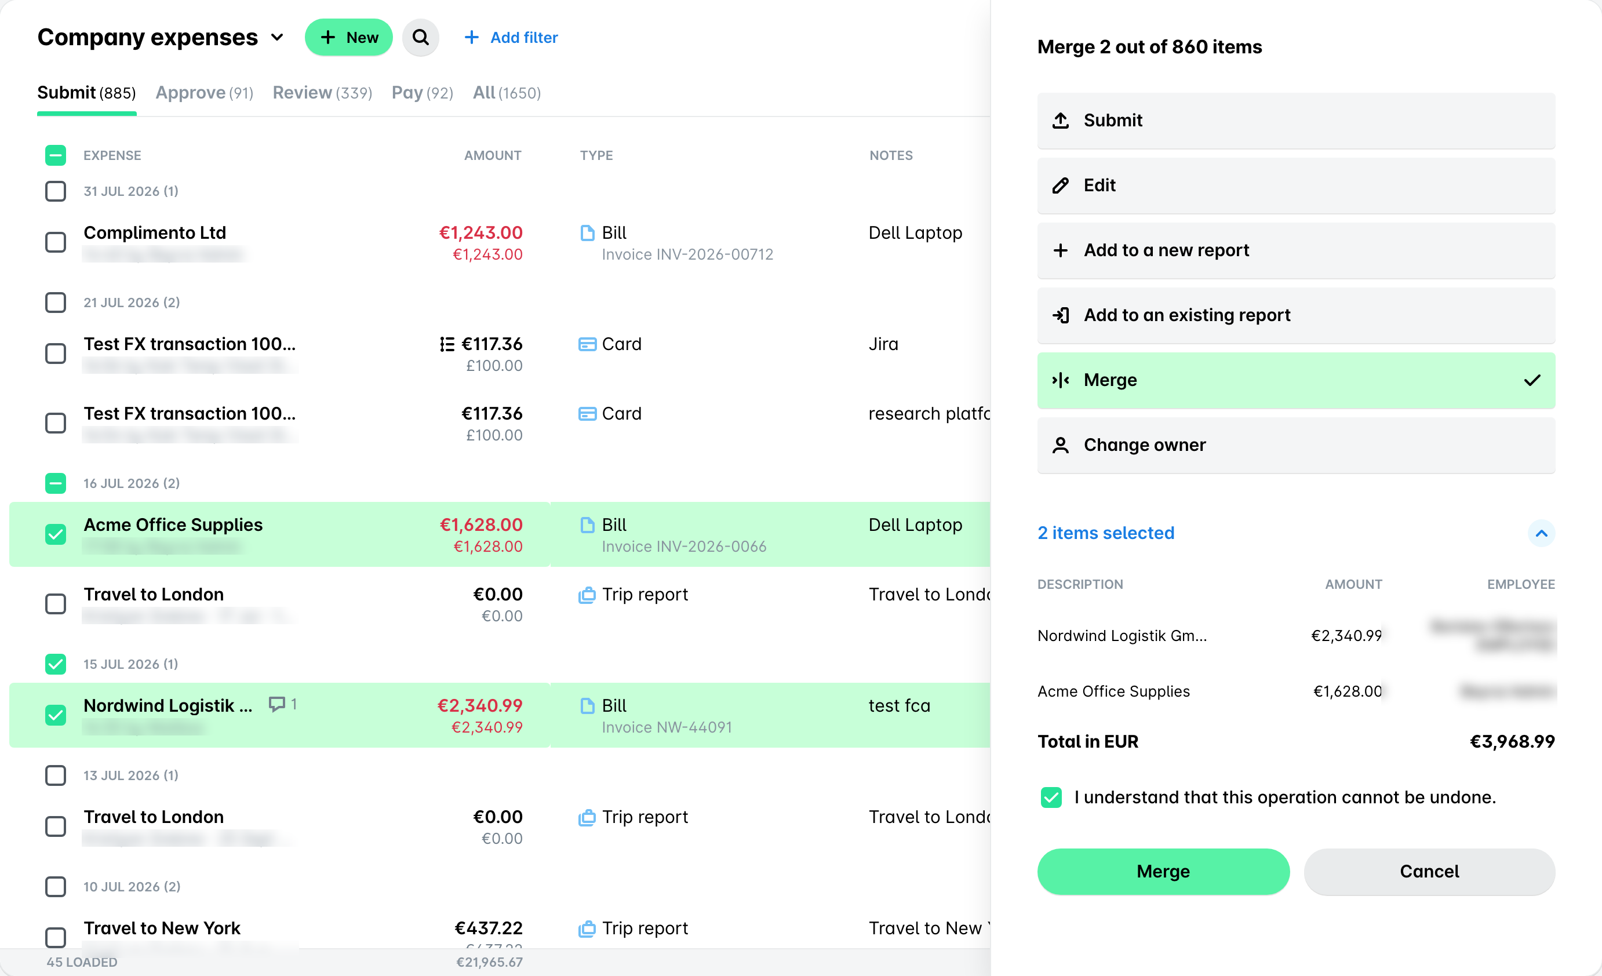Click the Edit pencil icon
Viewport: 1602px width, 976px height.
click(1061, 185)
